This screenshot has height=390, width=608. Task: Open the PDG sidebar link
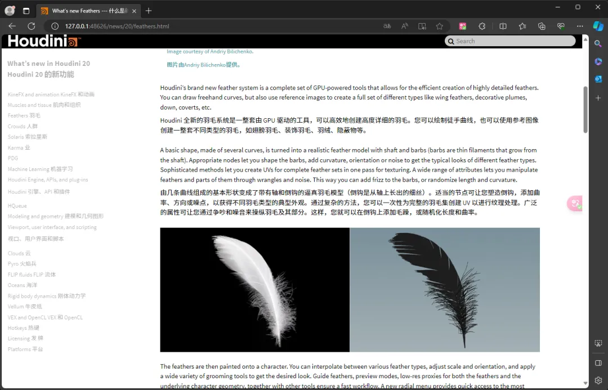(x=13, y=158)
